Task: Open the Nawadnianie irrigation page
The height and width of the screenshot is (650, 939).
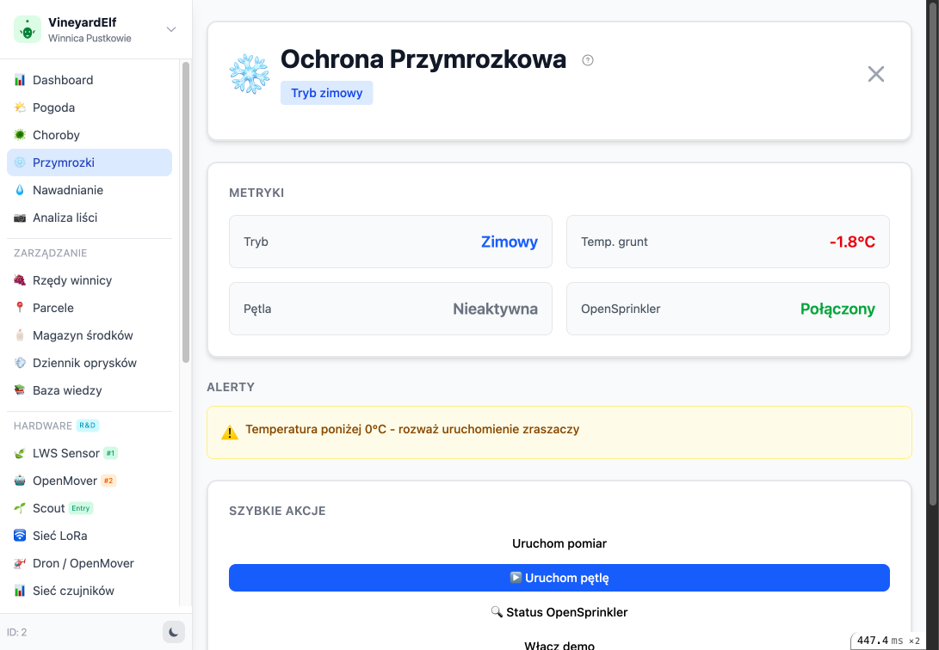Action: (67, 190)
